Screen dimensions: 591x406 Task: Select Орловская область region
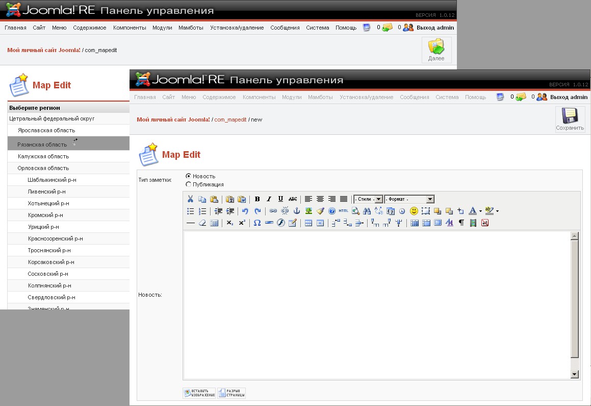[x=43, y=168]
